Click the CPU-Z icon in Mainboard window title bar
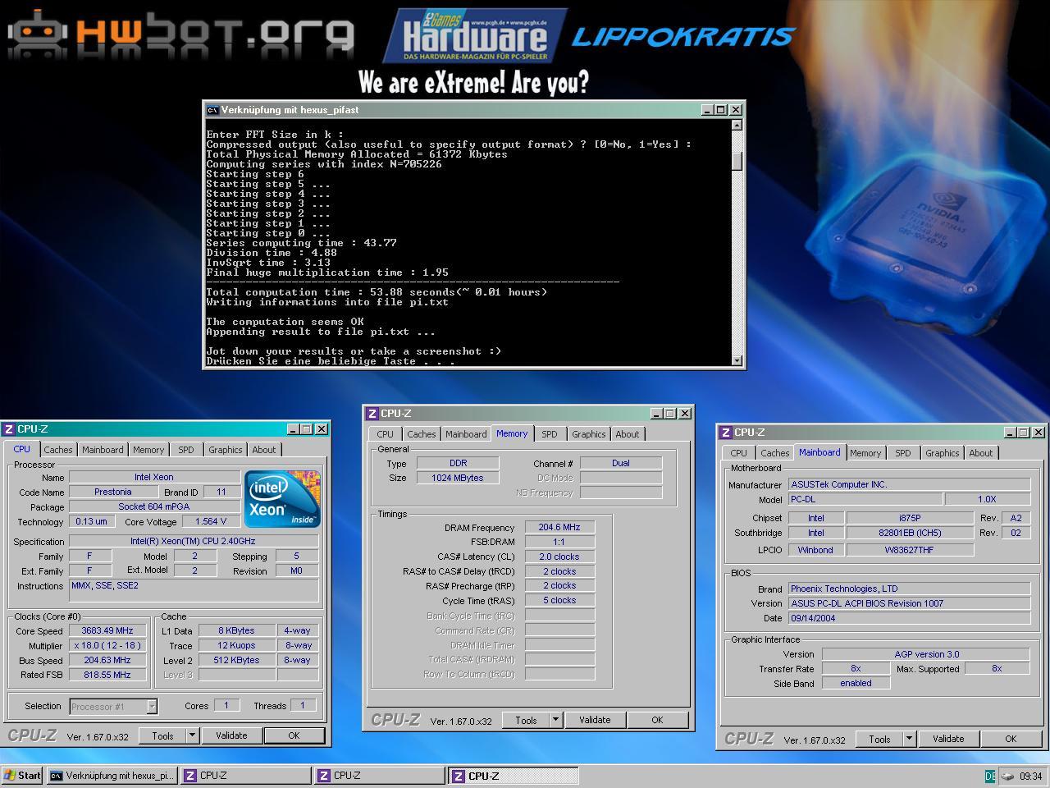The image size is (1050, 788). 726,433
